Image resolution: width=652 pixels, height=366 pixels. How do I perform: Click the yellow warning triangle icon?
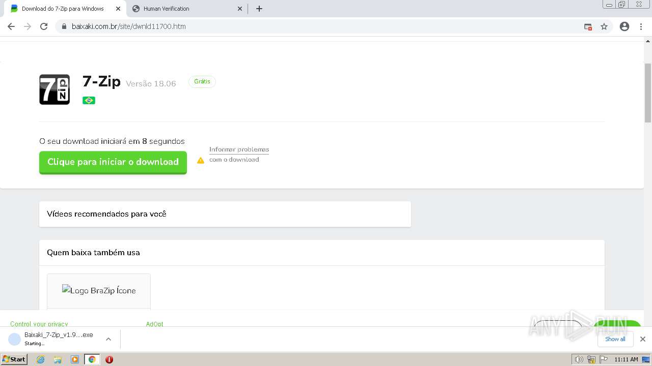click(x=201, y=160)
